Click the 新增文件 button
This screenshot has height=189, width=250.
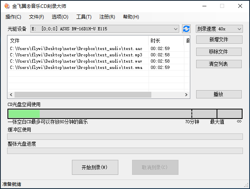(x=219, y=39)
